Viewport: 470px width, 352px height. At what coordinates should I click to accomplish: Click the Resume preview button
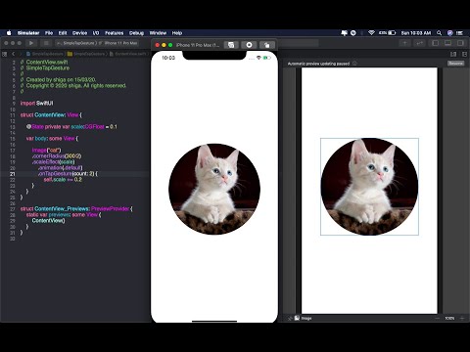[455, 64]
